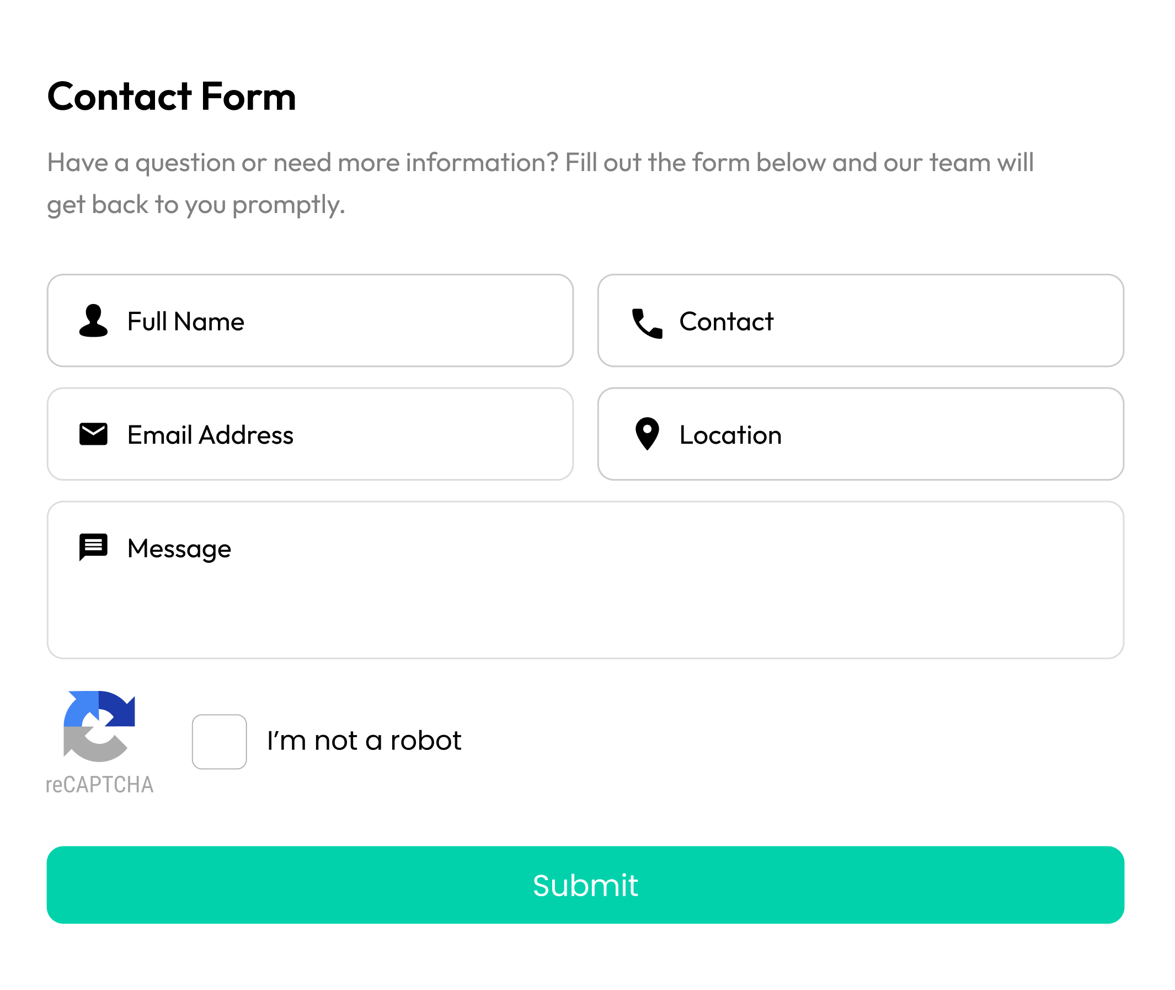This screenshot has width=1175, height=990.
Task: Click the Contact Form heading
Action: 172,97
